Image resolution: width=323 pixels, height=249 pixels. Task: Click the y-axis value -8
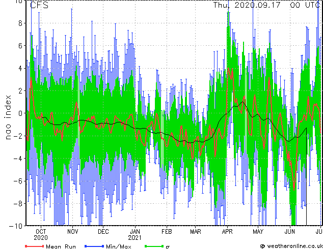[x=18, y=203]
